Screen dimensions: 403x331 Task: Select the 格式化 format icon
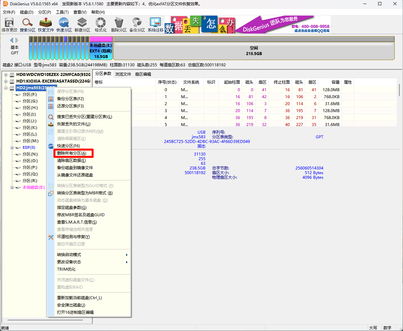tap(101, 25)
